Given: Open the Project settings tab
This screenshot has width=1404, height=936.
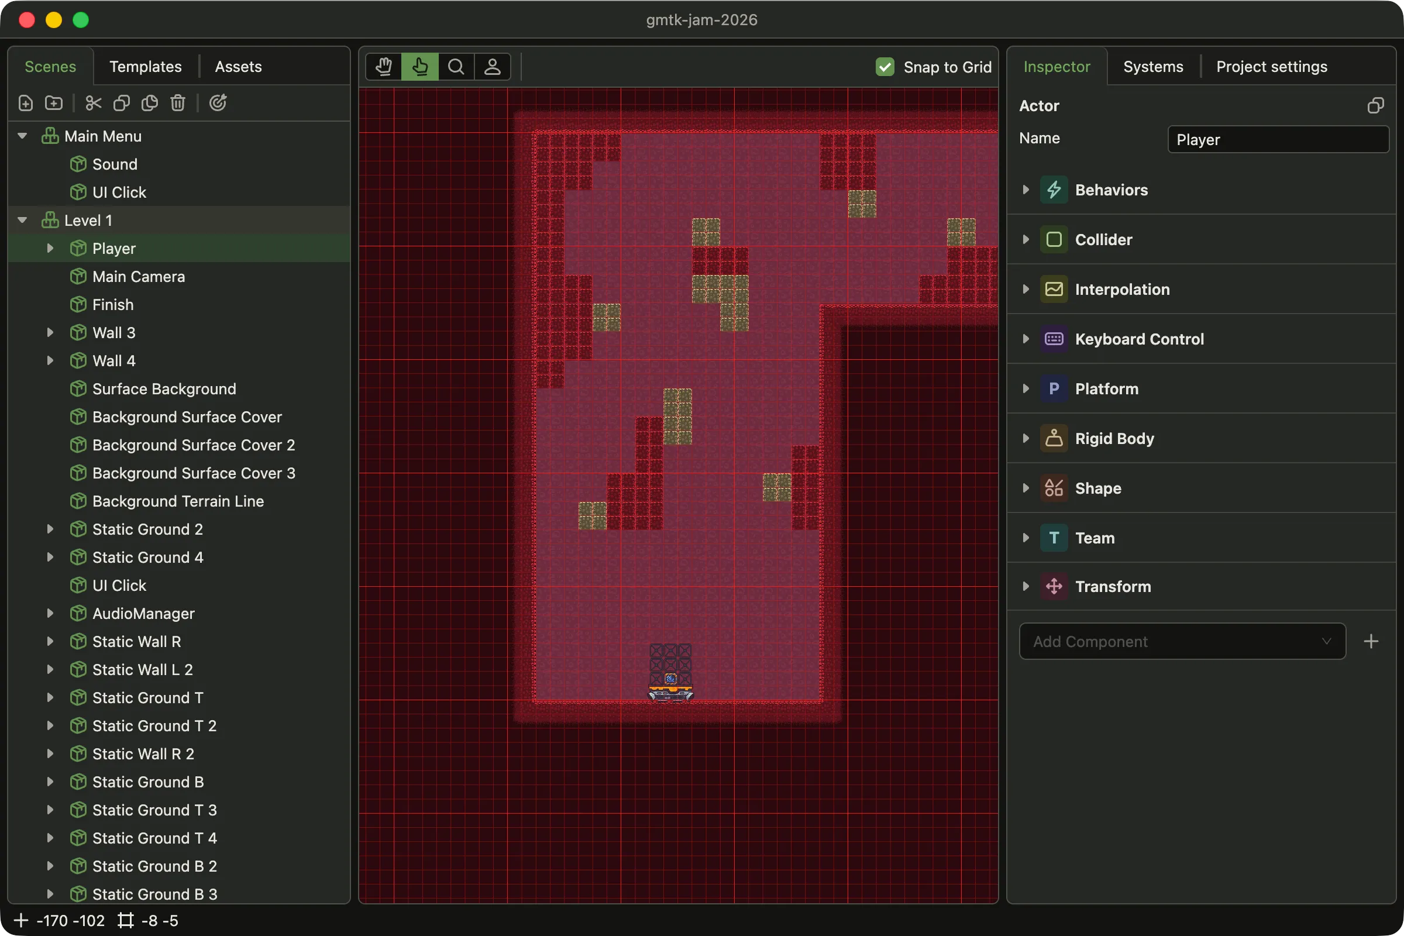Looking at the screenshot, I should point(1271,66).
